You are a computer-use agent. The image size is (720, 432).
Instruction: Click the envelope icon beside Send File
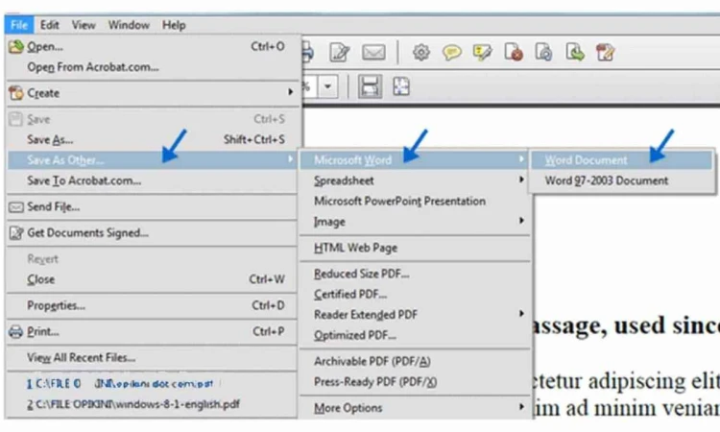click(x=16, y=207)
